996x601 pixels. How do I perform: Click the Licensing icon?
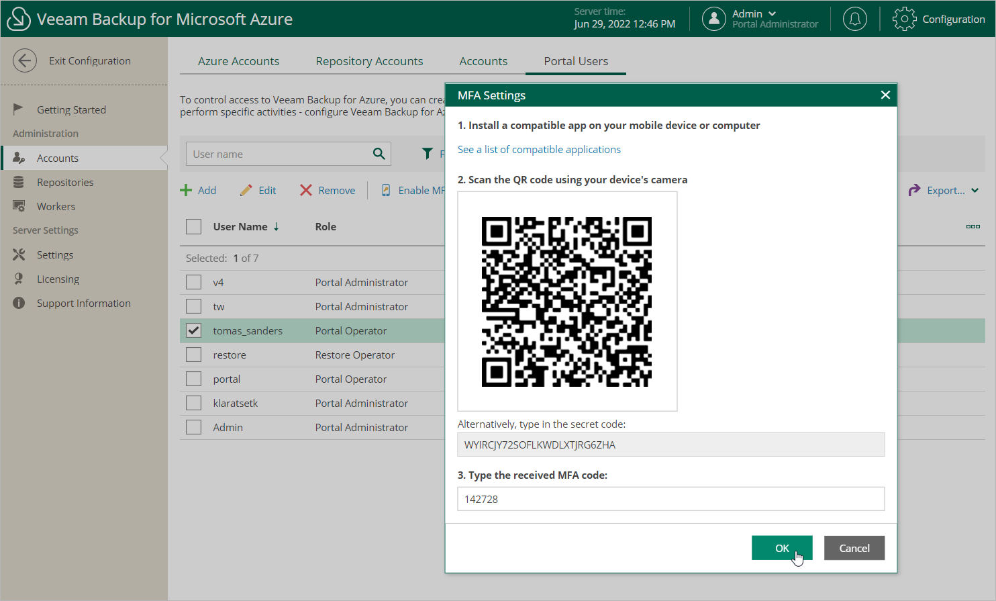[19, 279]
